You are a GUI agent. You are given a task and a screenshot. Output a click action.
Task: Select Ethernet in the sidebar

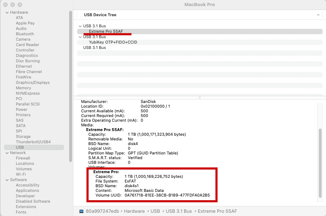[x=24, y=67]
